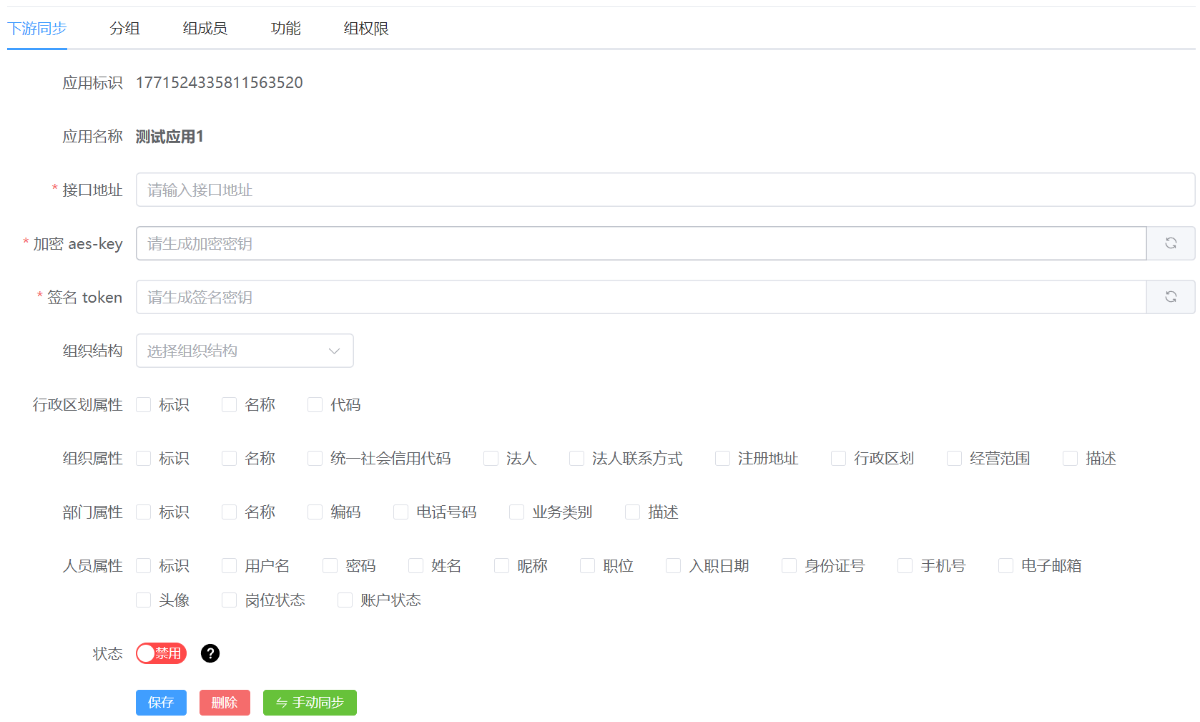1200x722 pixels.
Task: Check 账户状态 under 人员属性
Action: pyautogui.click(x=345, y=600)
